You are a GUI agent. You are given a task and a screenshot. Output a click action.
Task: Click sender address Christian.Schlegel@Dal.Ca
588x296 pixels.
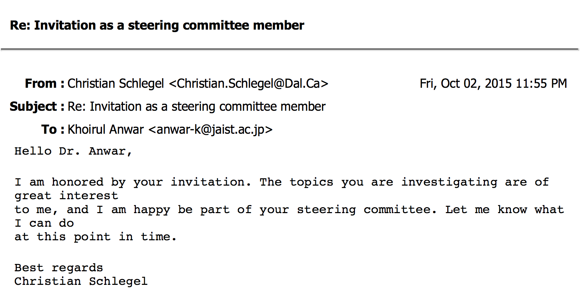[248, 84]
